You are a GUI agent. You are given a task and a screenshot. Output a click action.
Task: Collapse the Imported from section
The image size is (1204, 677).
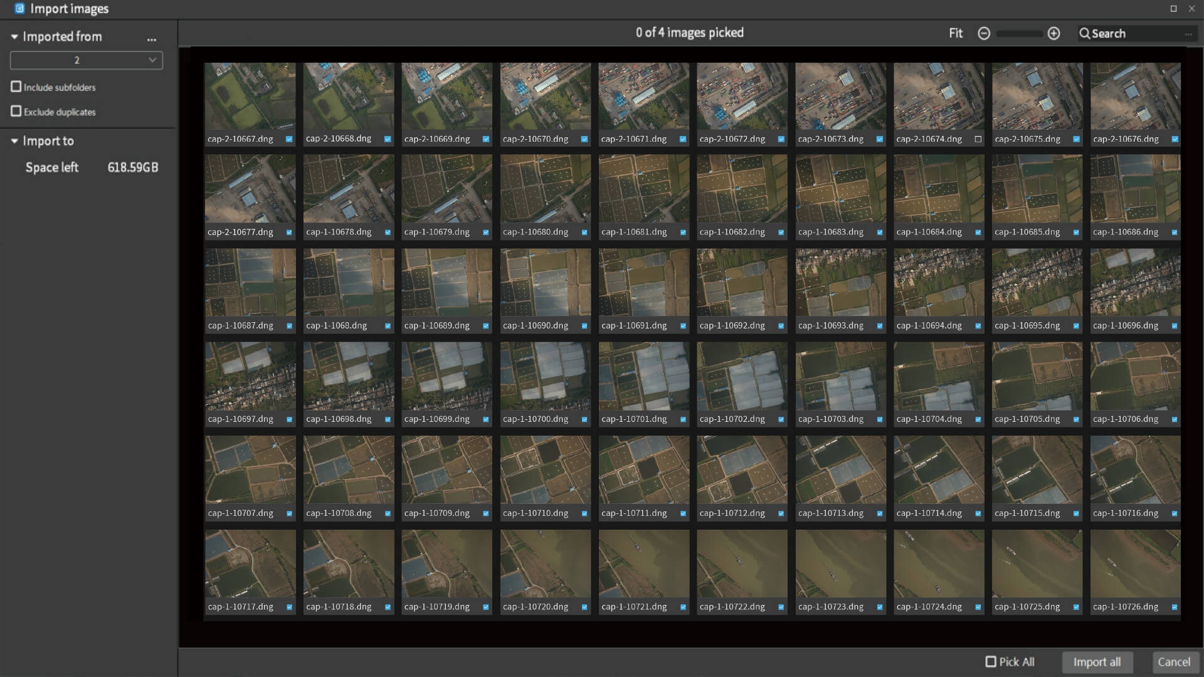point(14,36)
